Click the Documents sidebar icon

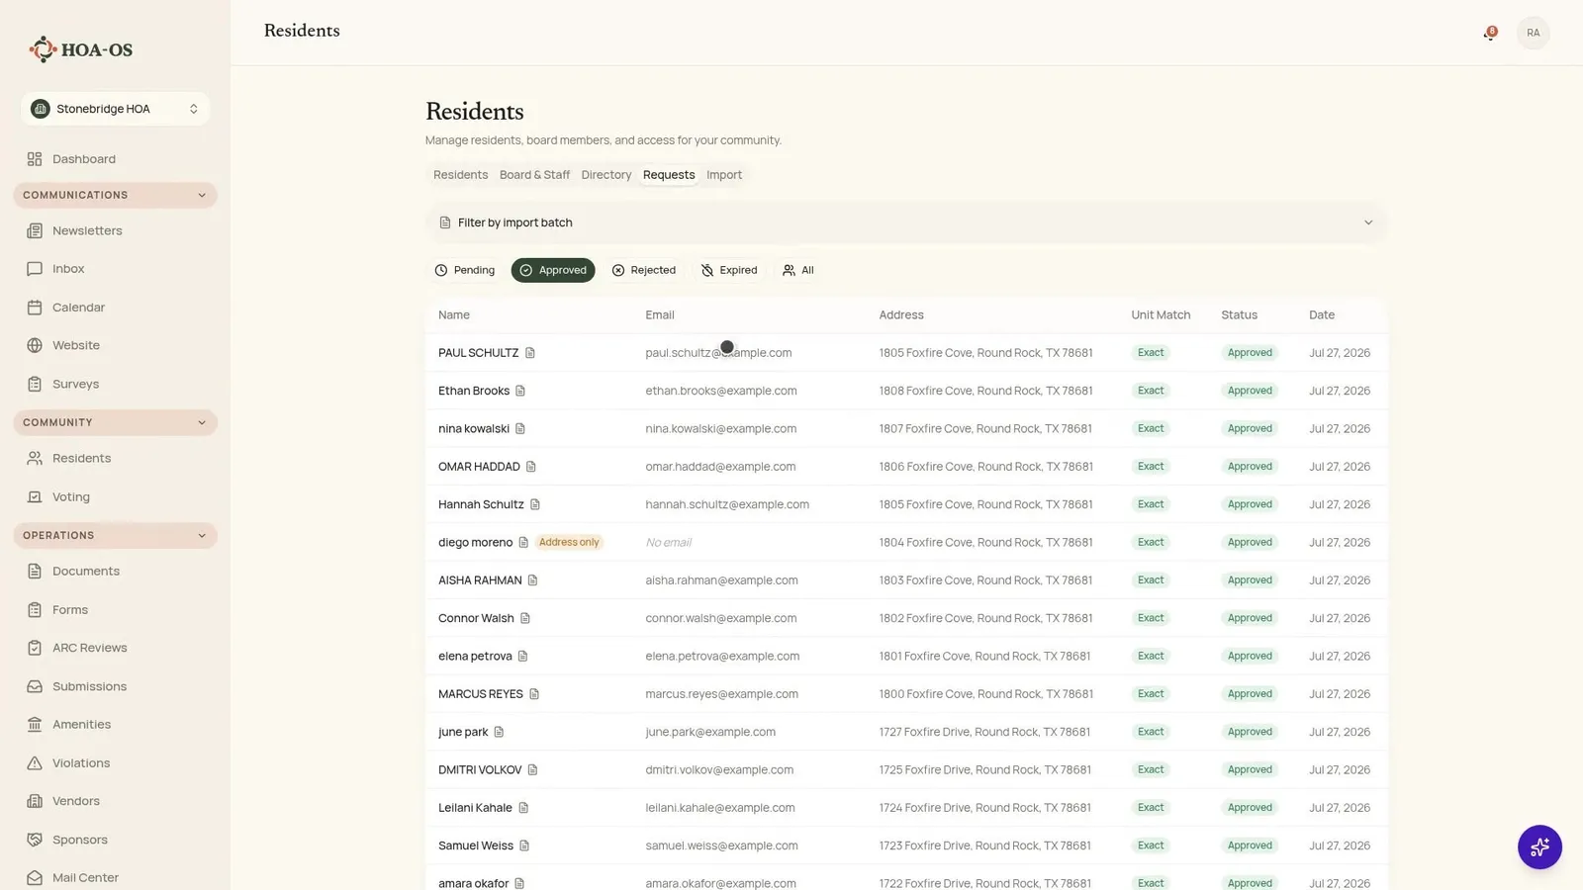[35, 571]
